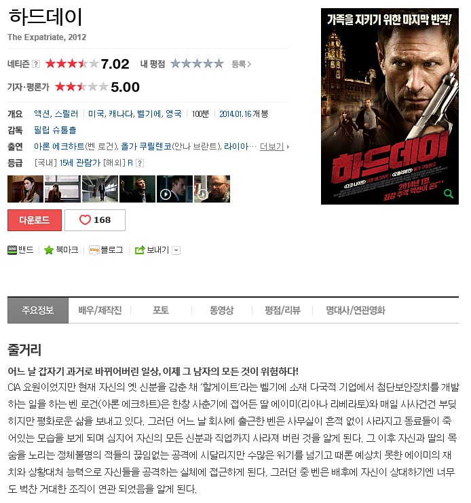471x503 pixels.
Task: Open the 평점/리뷰 tab
Action: point(282,310)
